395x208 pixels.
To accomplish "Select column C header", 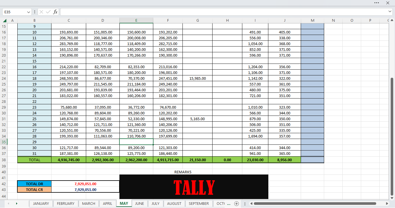I will coord(69,21).
